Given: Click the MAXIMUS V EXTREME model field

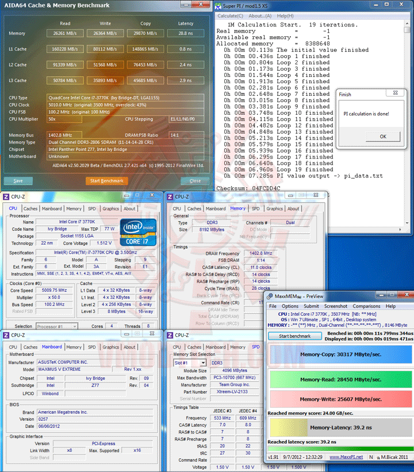Looking at the screenshot, I should [x=74, y=369].
